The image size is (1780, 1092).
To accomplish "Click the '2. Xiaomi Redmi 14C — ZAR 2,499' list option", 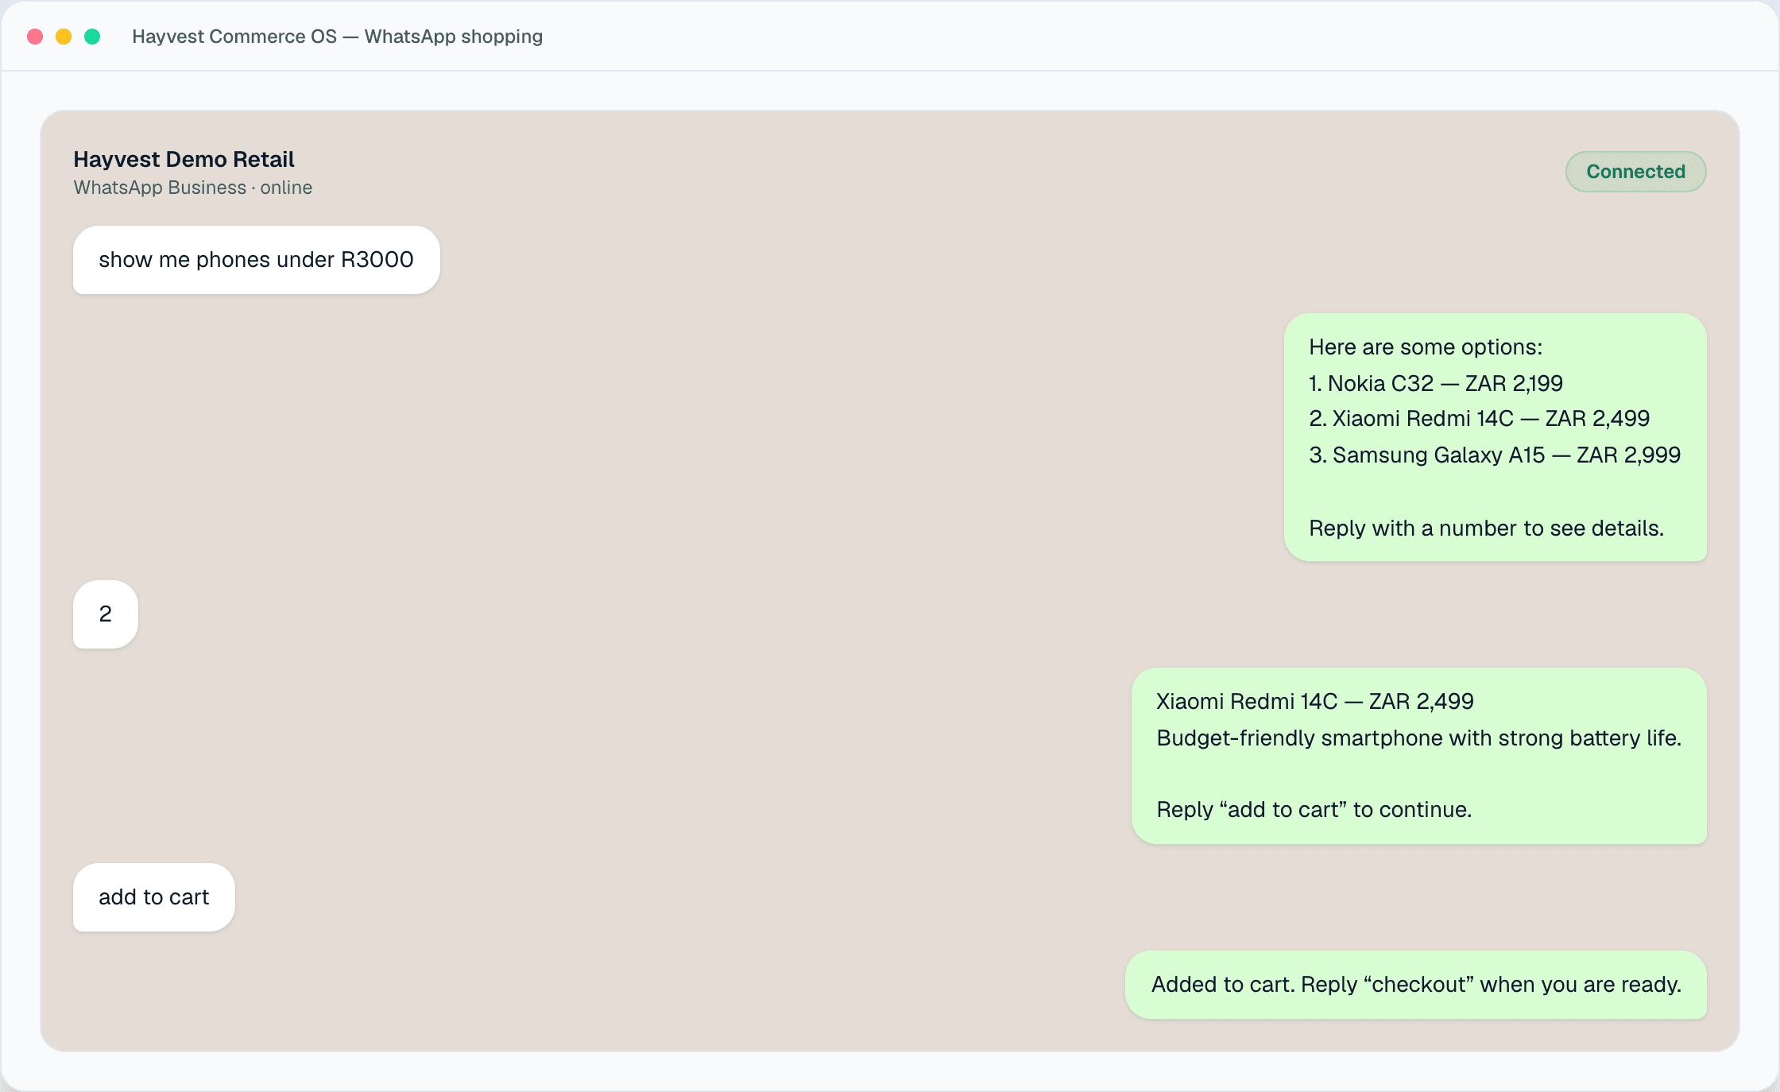I will click(x=1479, y=419).
